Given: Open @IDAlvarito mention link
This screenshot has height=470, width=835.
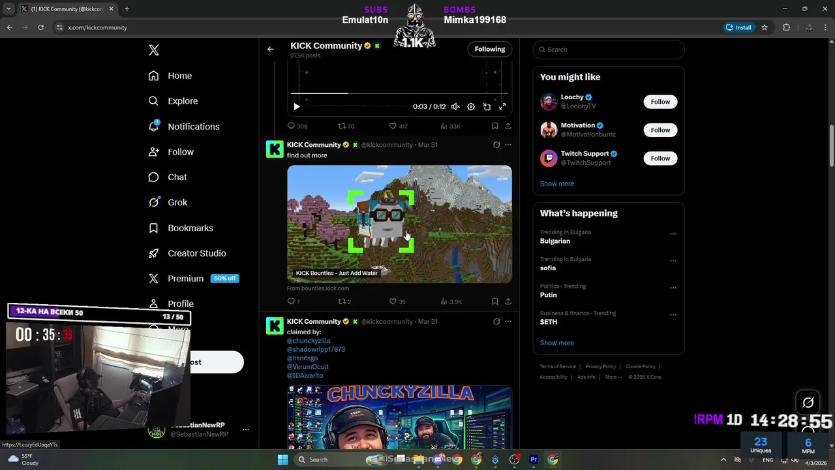Looking at the screenshot, I should tap(305, 375).
